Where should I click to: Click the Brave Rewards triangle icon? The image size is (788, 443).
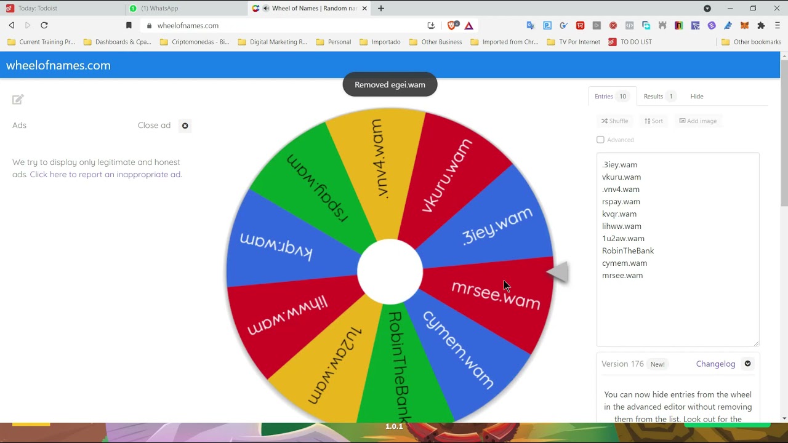tap(469, 25)
